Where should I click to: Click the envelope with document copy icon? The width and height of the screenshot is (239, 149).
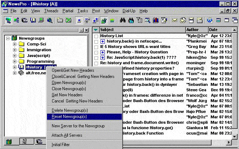click(183, 20)
